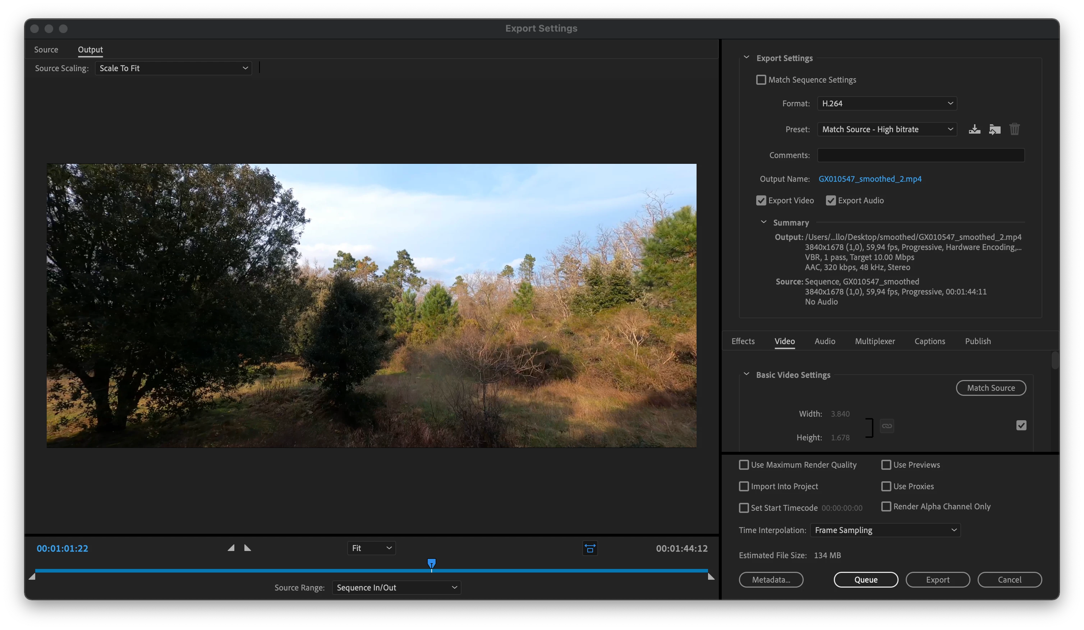Click the blue playhead on timeline

point(431,563)
